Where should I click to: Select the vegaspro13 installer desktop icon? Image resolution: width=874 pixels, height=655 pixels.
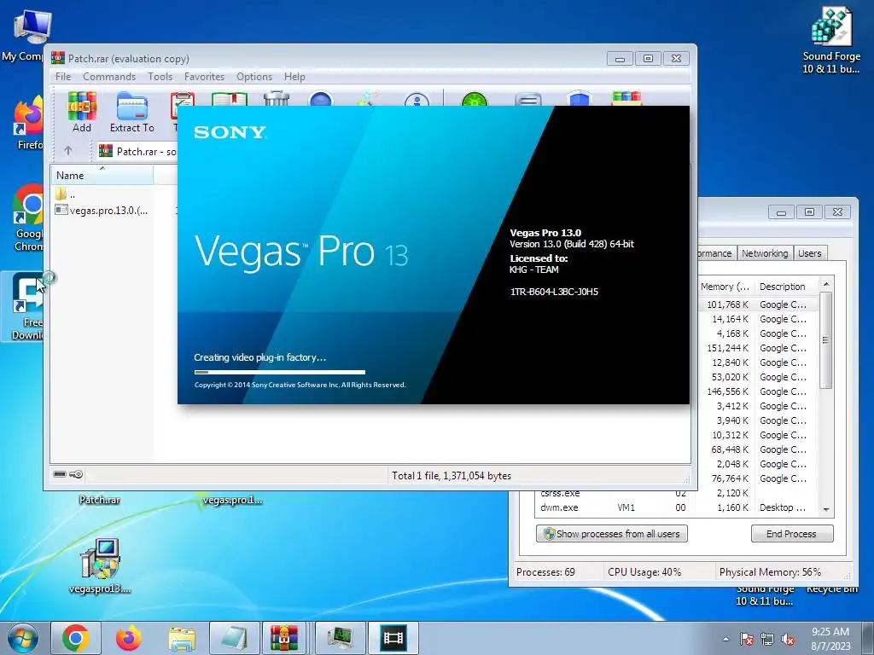100,566
